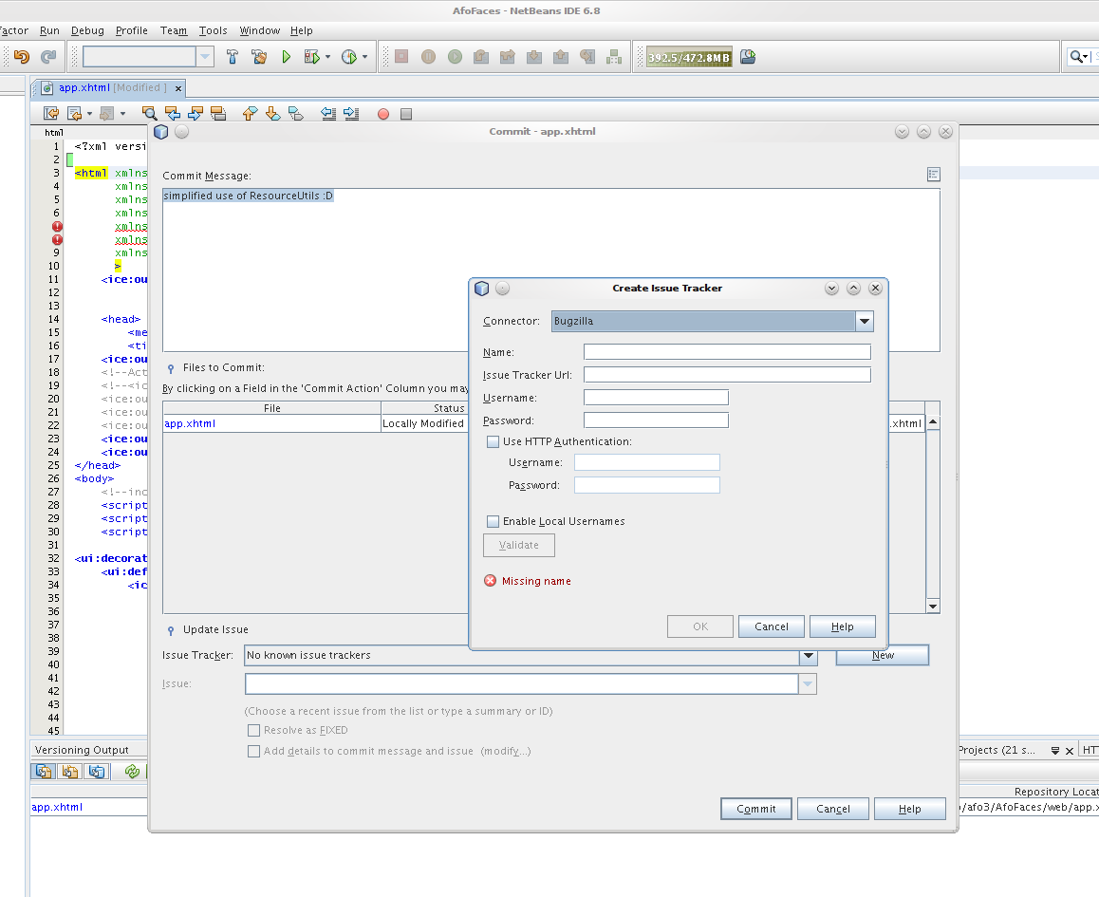Open the Debug menu
This screenshot has height=897, width=1099.
[x=87, y=30]
